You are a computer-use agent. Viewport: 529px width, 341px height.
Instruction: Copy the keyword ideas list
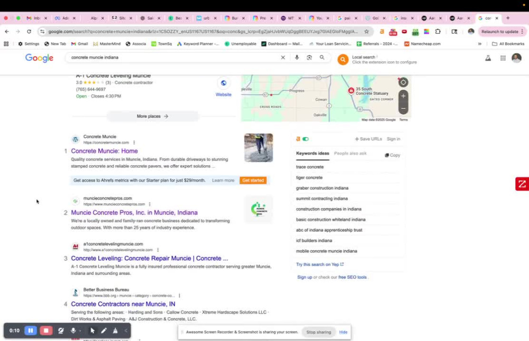point(393,155)
